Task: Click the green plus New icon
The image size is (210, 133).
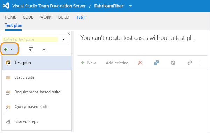Action: point(83,63)
